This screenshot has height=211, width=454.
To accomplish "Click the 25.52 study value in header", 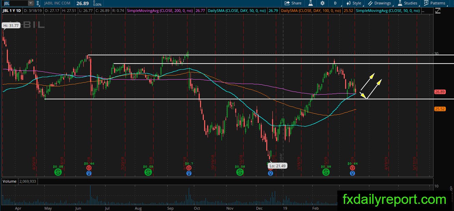I will (348, 11).
